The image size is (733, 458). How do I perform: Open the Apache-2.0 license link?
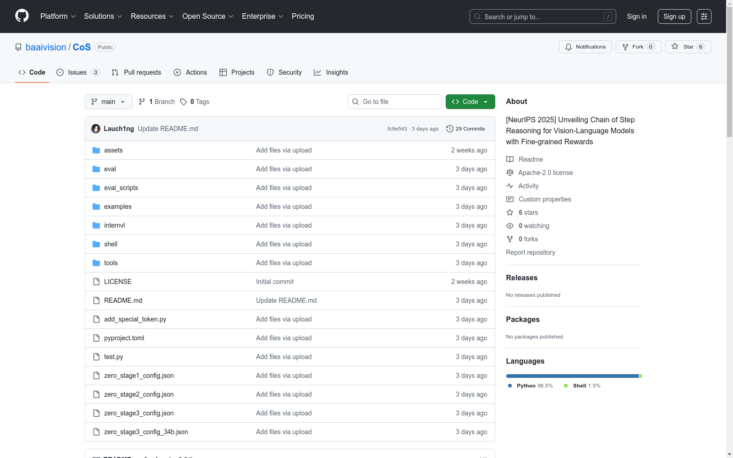pos(540,173)
